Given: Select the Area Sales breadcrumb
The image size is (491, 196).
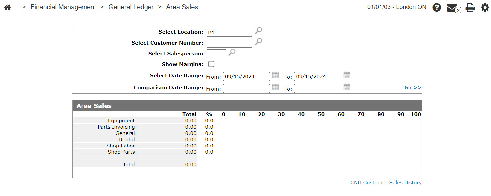Looking at the screenshot, I should tap(182, 7).
